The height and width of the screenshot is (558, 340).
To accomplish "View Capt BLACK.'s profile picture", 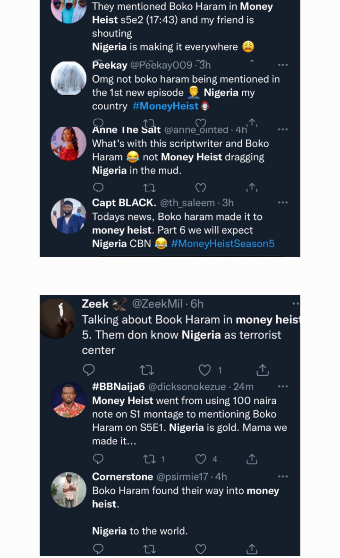I will click(x=68, y=216).
